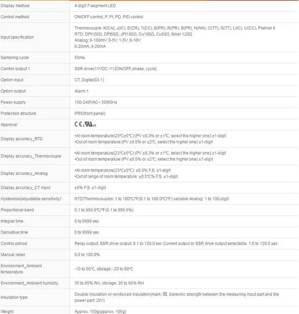
Task: Click the 50ms sampling cycle value
Action: pos(80,57)
